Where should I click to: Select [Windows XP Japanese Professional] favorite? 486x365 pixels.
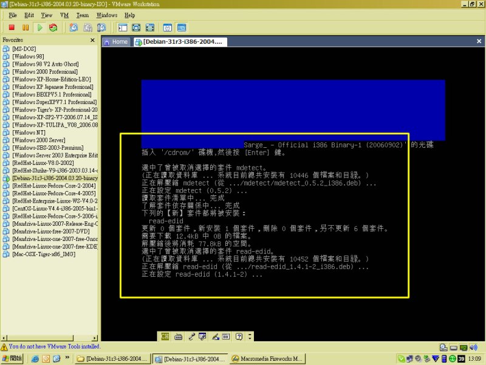point(52,87)
